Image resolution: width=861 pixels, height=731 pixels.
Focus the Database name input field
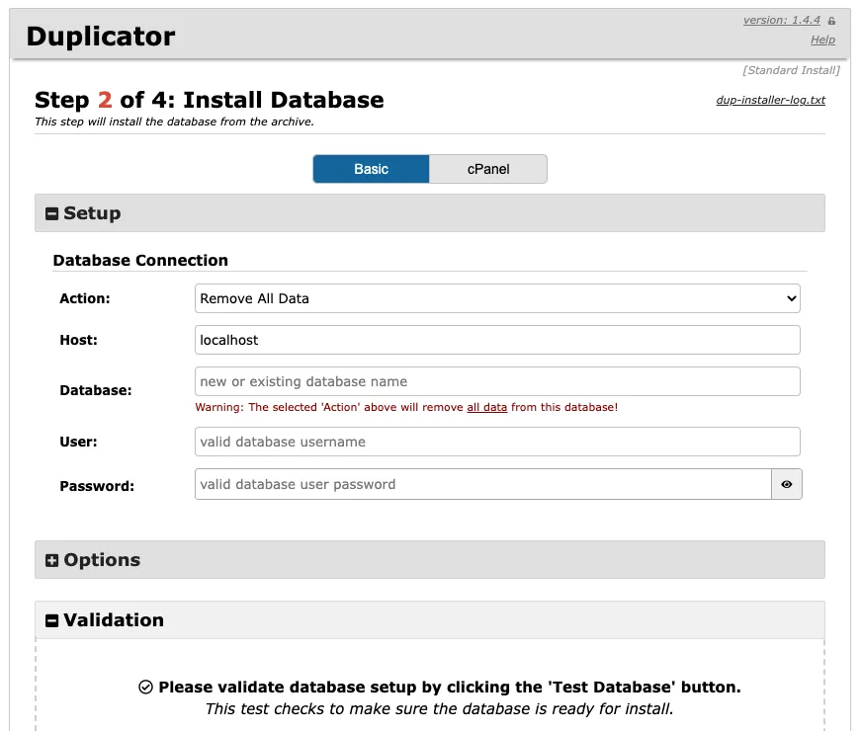click(x=497, y=381)
